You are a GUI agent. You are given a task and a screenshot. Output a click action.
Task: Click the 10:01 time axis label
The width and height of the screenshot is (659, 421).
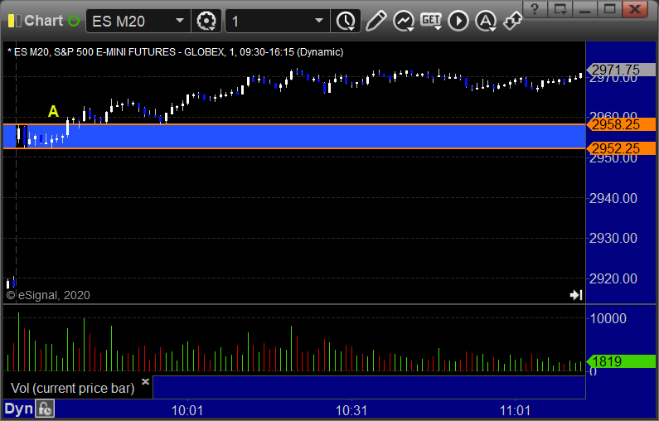187,410
